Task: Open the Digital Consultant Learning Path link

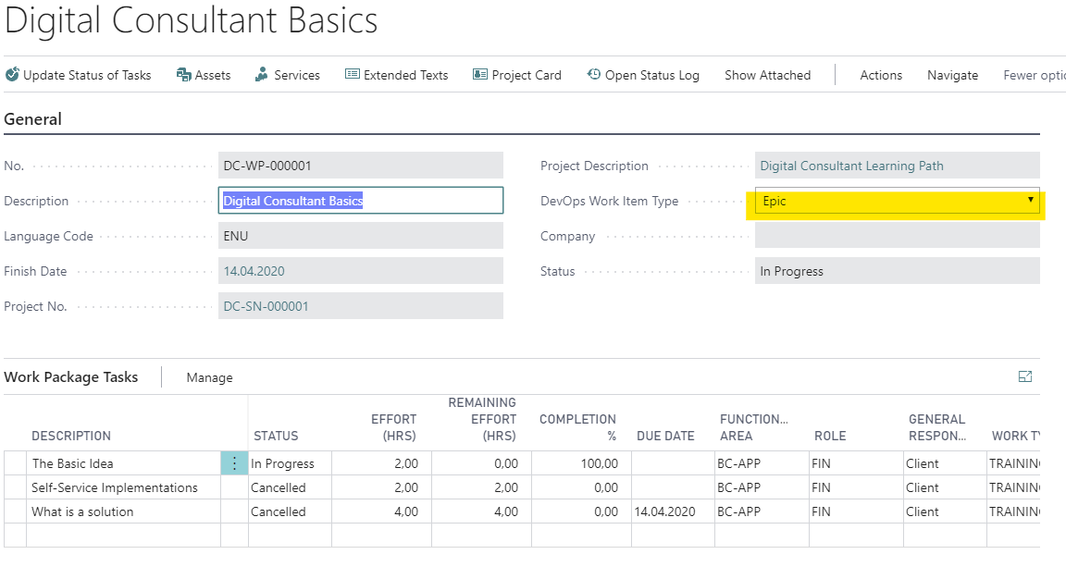Action: tap(851, 166)
